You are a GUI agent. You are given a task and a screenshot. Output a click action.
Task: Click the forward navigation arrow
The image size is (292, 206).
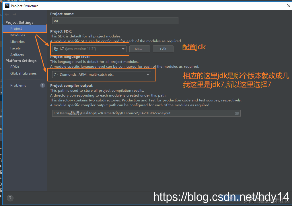tap(14, 14)
